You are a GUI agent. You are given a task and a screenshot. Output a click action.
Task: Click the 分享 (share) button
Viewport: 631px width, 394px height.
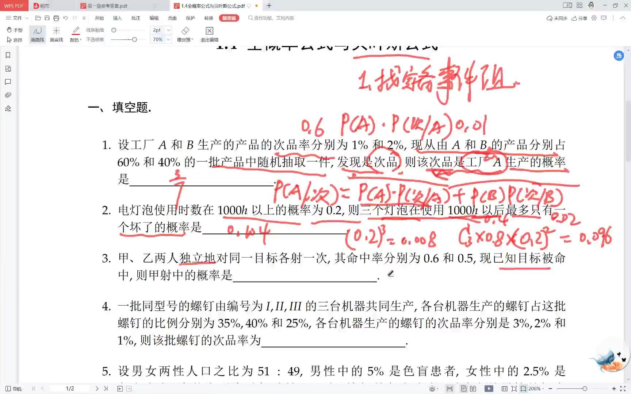[580, 18]
